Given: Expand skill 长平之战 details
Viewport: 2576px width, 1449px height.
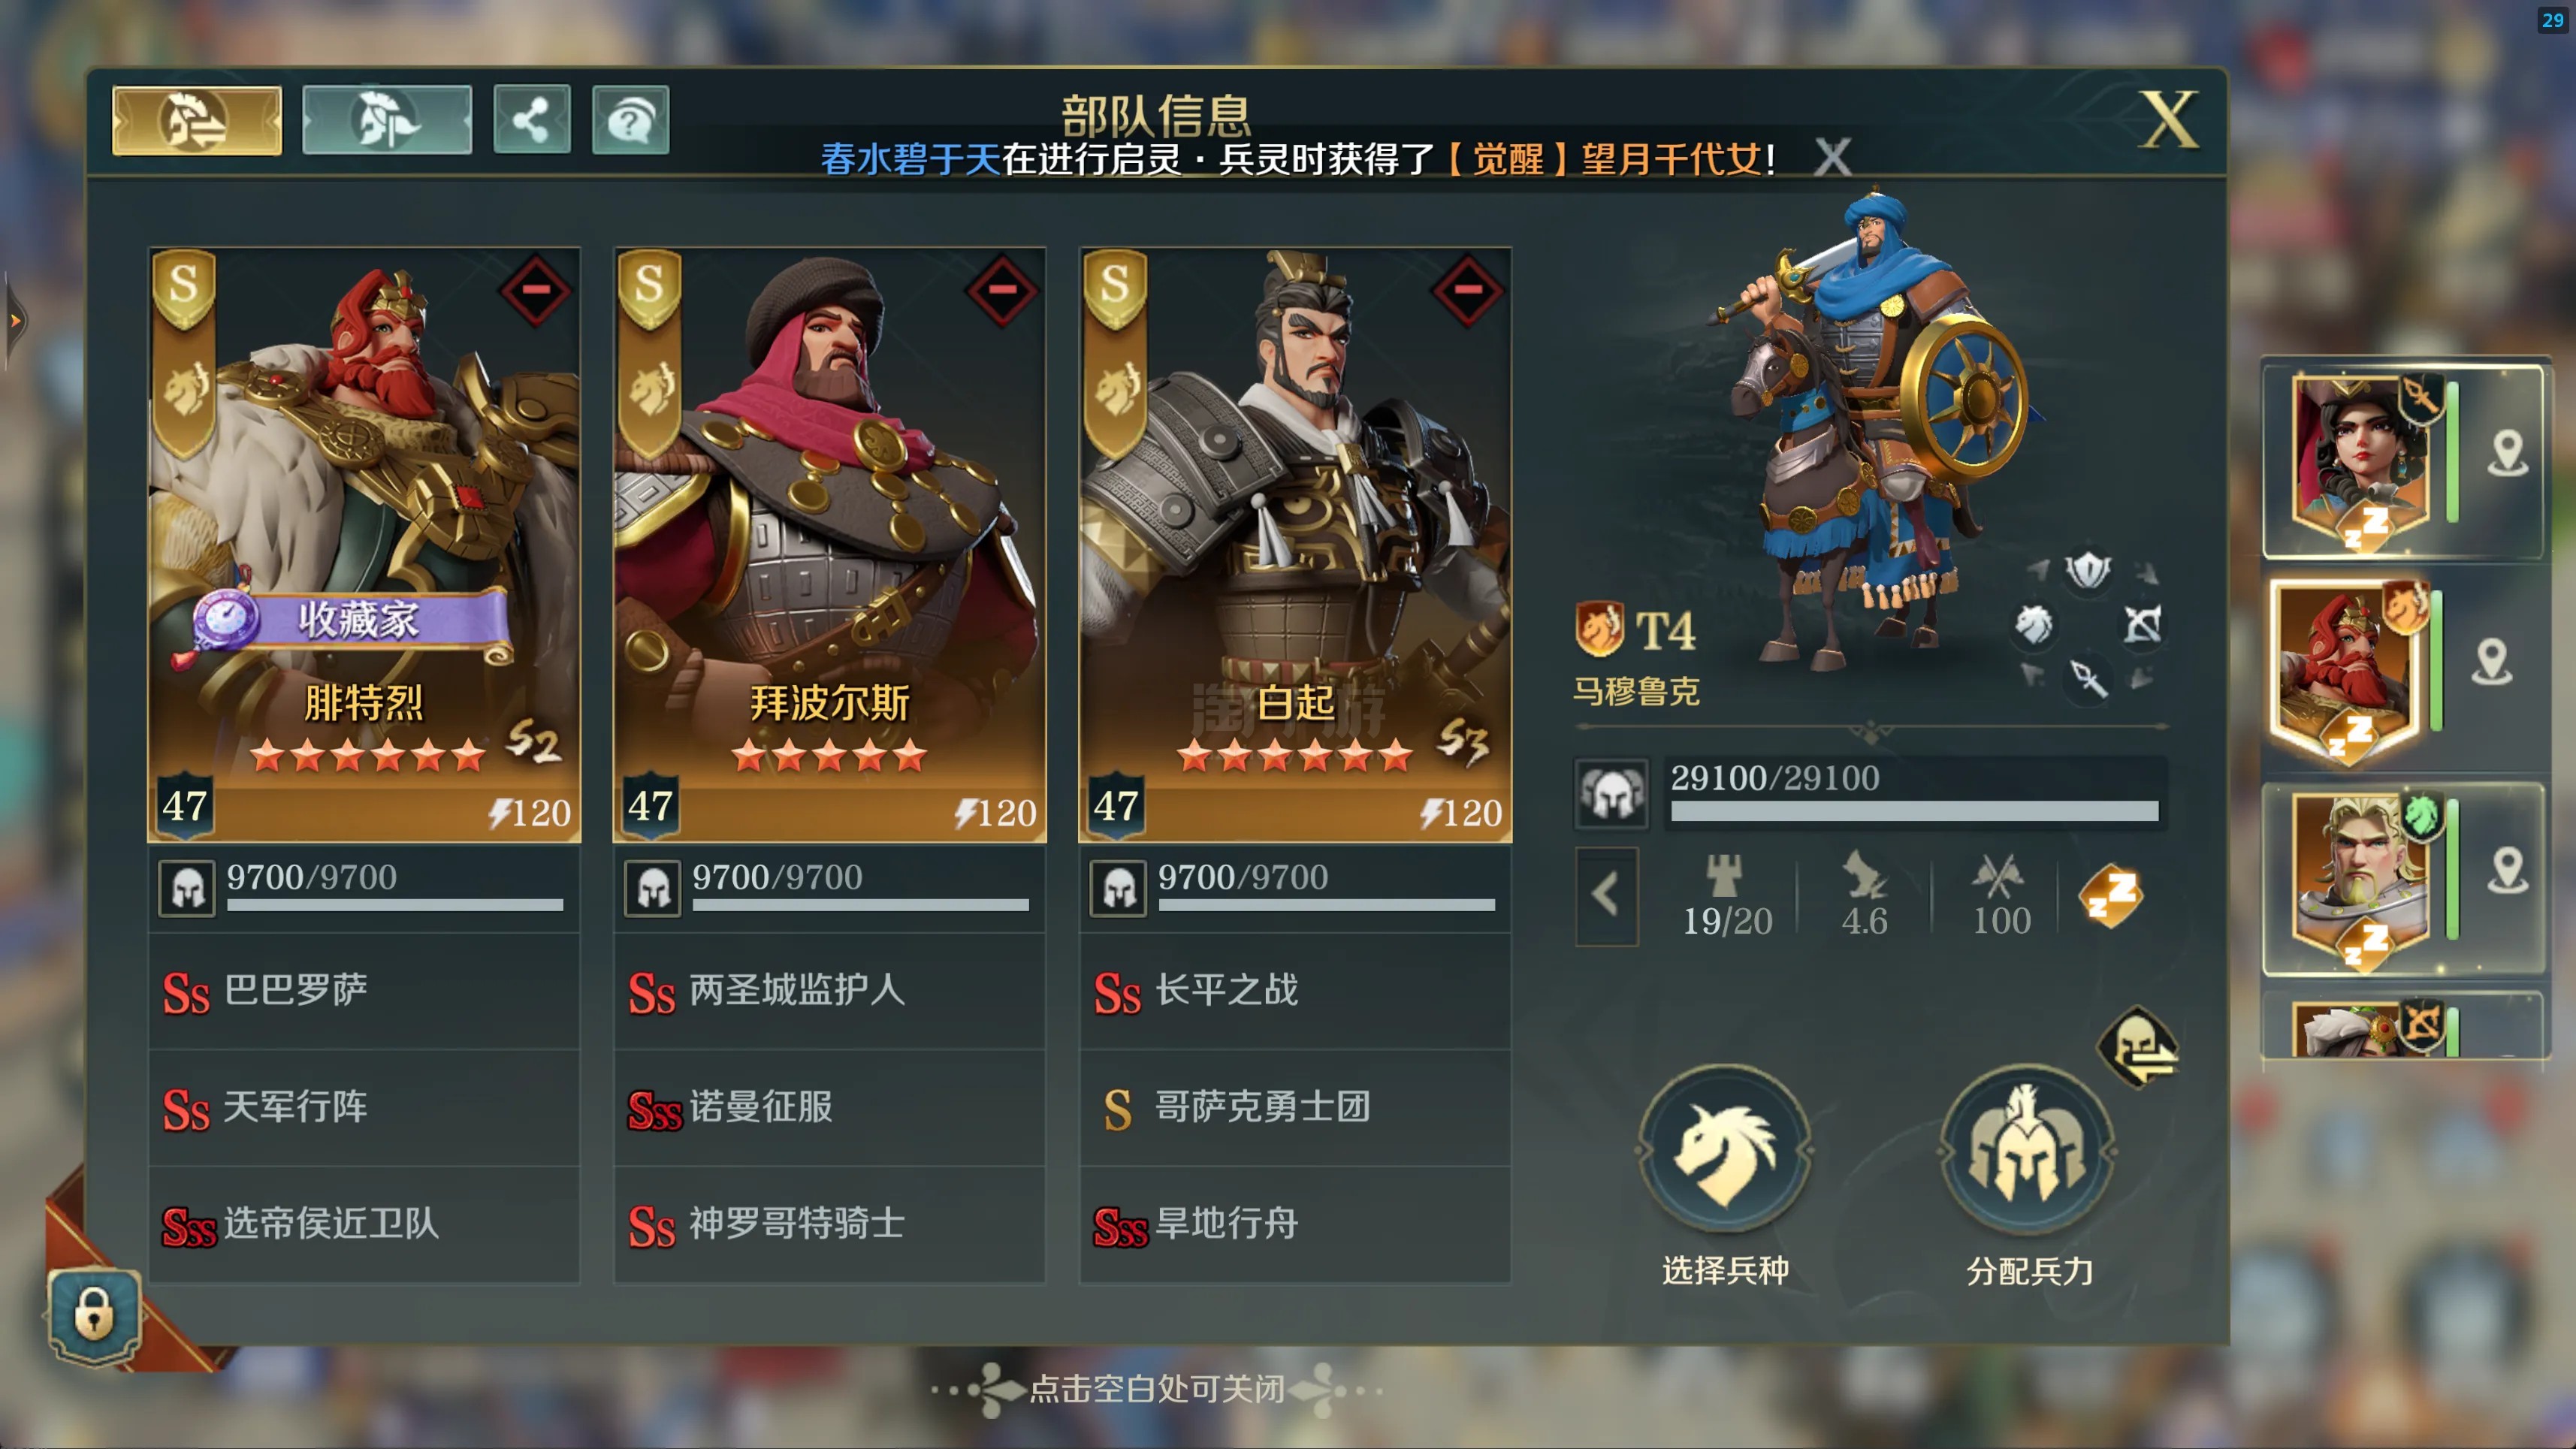Looking at the screenshot, I should point(1295,991).
